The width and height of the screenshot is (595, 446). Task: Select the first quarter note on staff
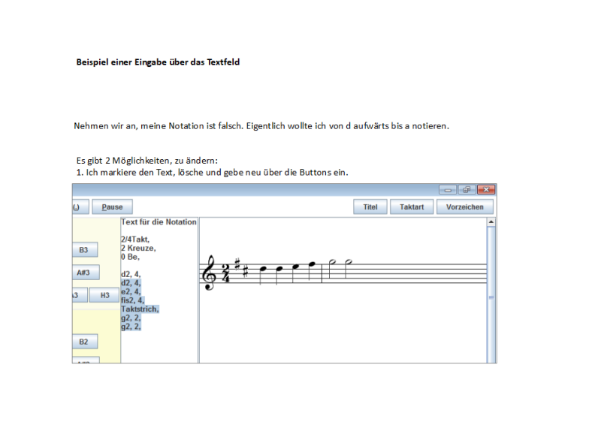(x=261, y=269)
